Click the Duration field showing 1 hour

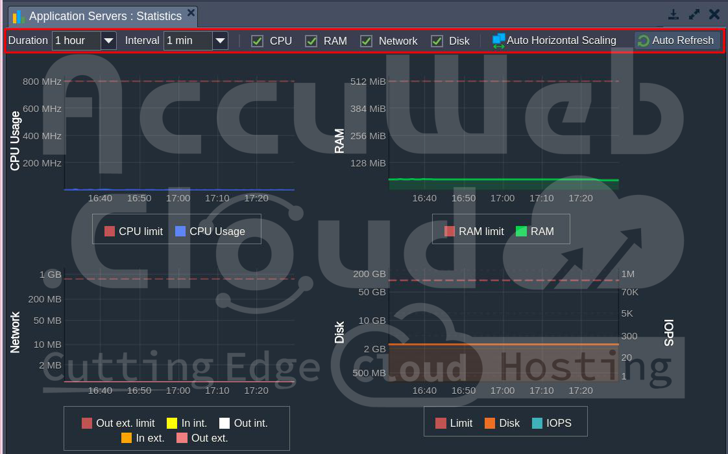[77, 41]
